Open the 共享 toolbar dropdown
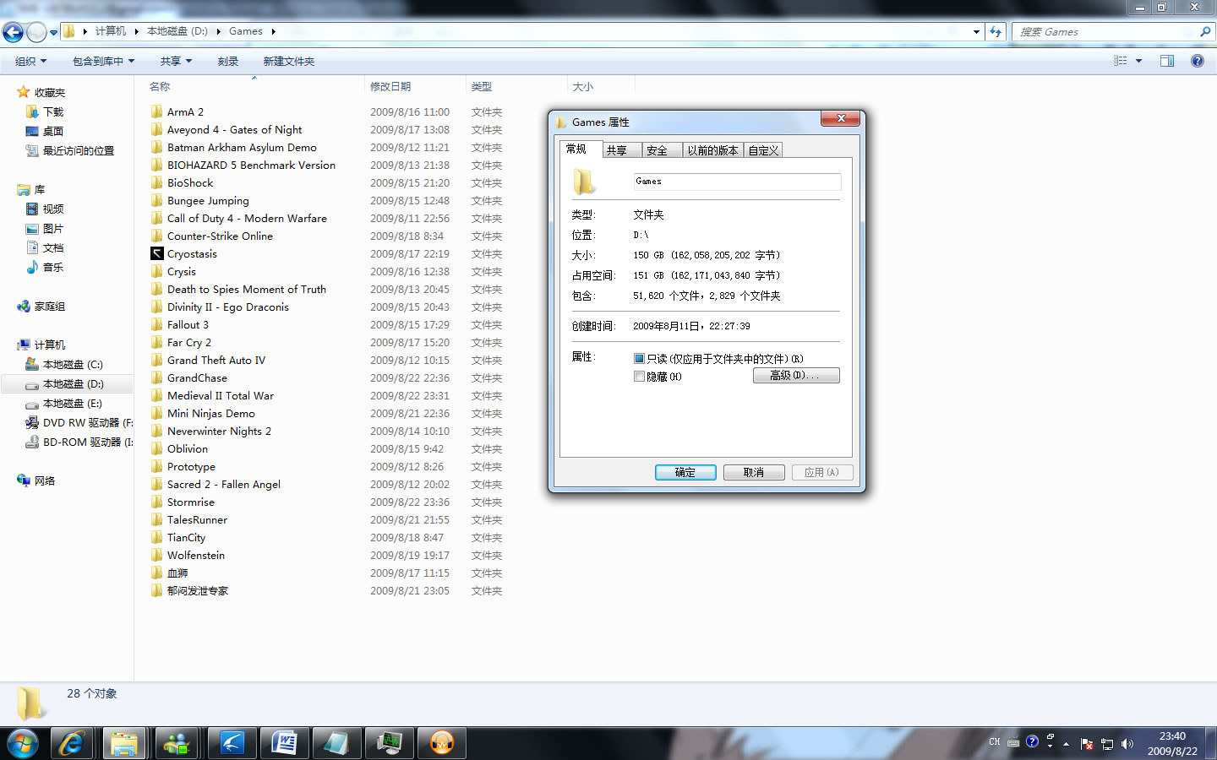This screenshot has height=760, width=1217. click(x=176, y=61)
